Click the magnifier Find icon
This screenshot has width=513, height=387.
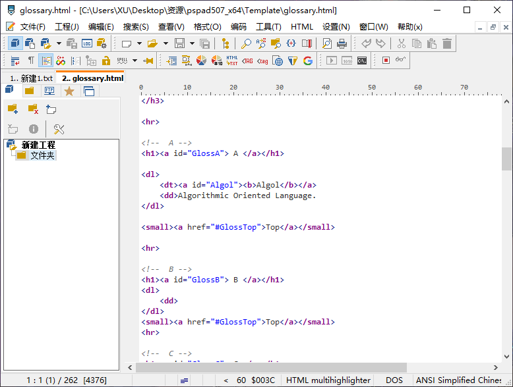(x=246, y=43)
